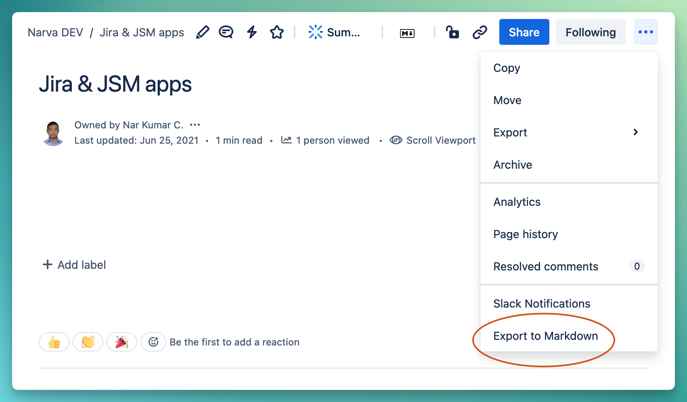
Task: Click the quick actions lightning bolt icon
Action: pos(251,32)
